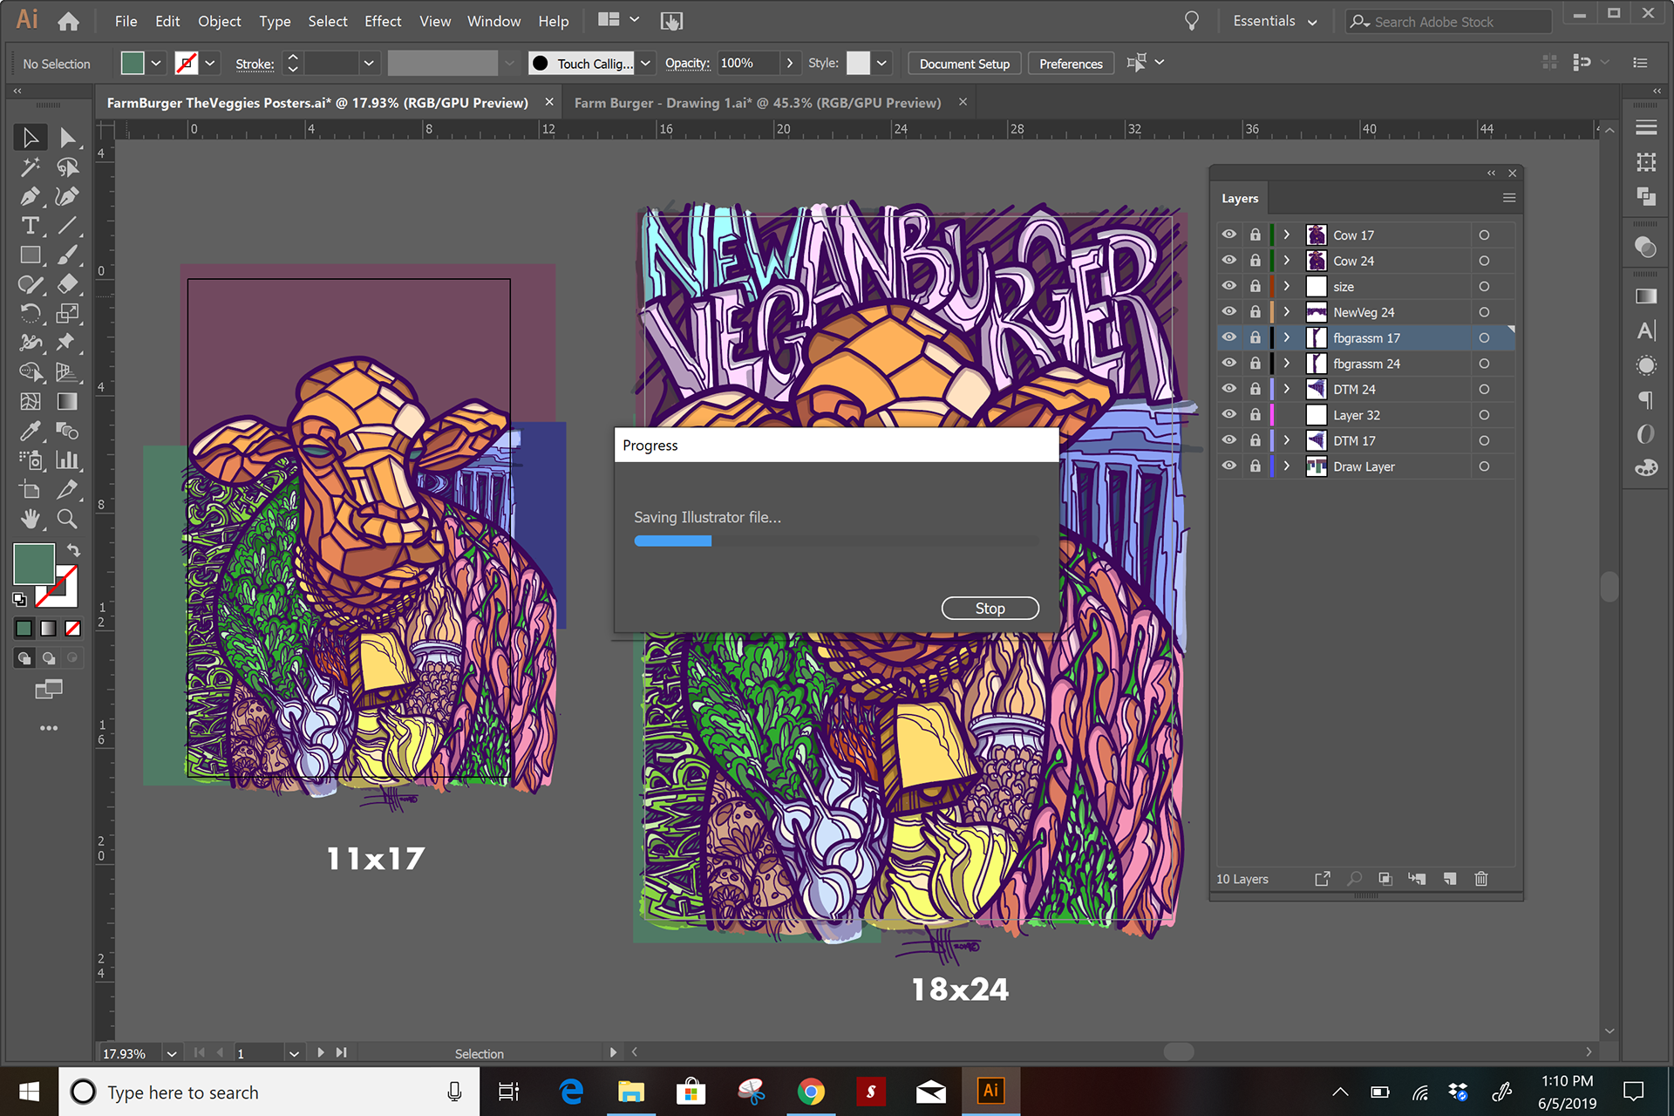Click the Style swatch in control bar

click(858, 63)
